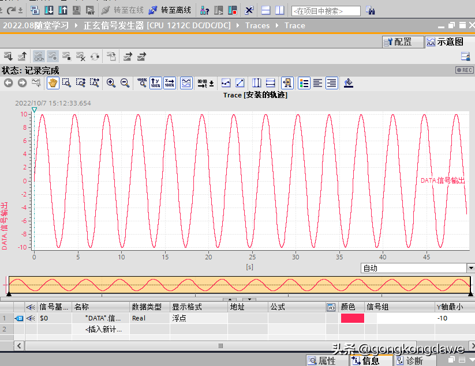475x366 pixels.
Task: Show vertical measurement cursors
Action: click(257, 83)
